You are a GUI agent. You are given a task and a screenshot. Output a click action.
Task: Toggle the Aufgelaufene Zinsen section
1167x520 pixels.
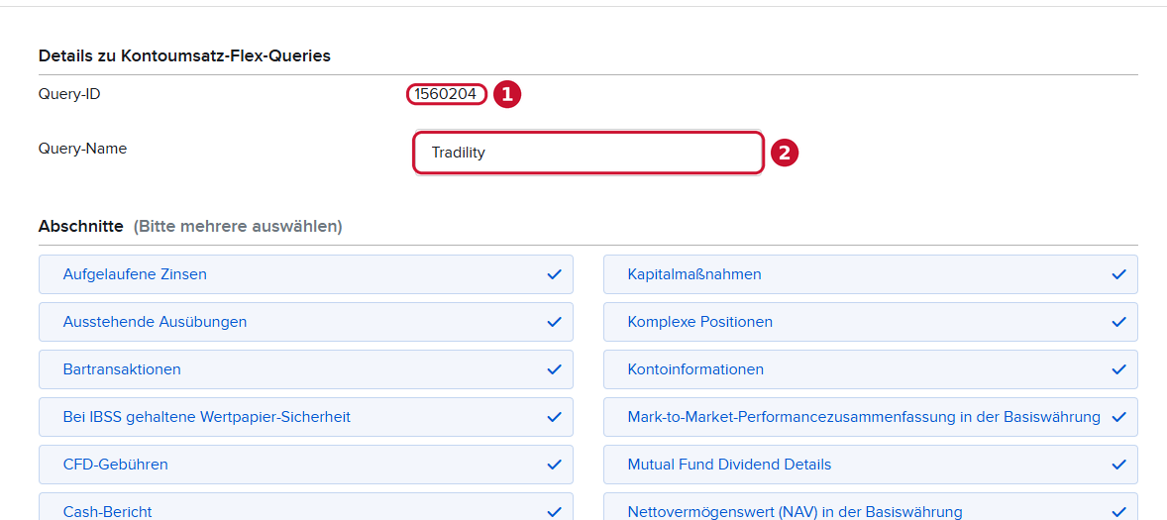tap(306, 274)
